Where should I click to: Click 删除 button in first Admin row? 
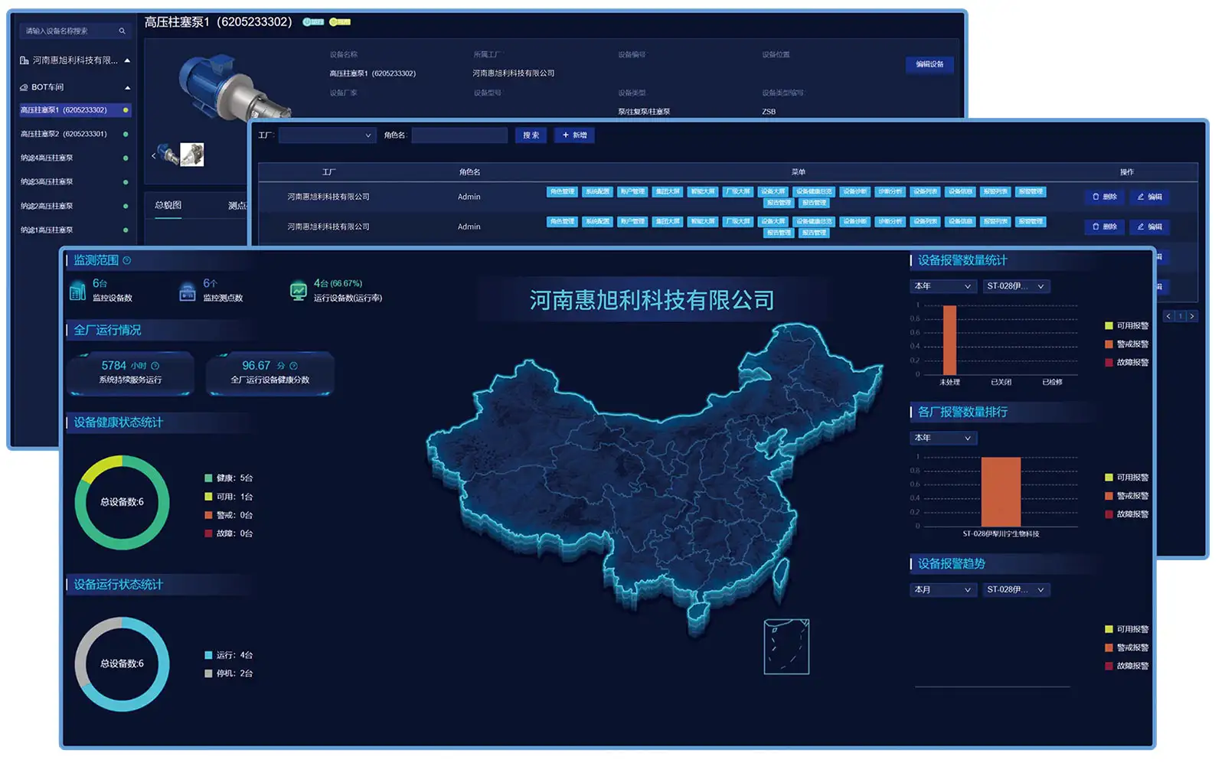coord(1104,197)
